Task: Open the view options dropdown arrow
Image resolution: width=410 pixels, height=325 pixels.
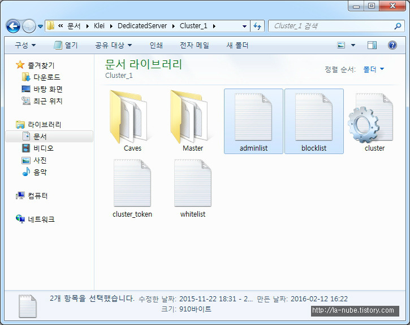Action: point(353,45)
